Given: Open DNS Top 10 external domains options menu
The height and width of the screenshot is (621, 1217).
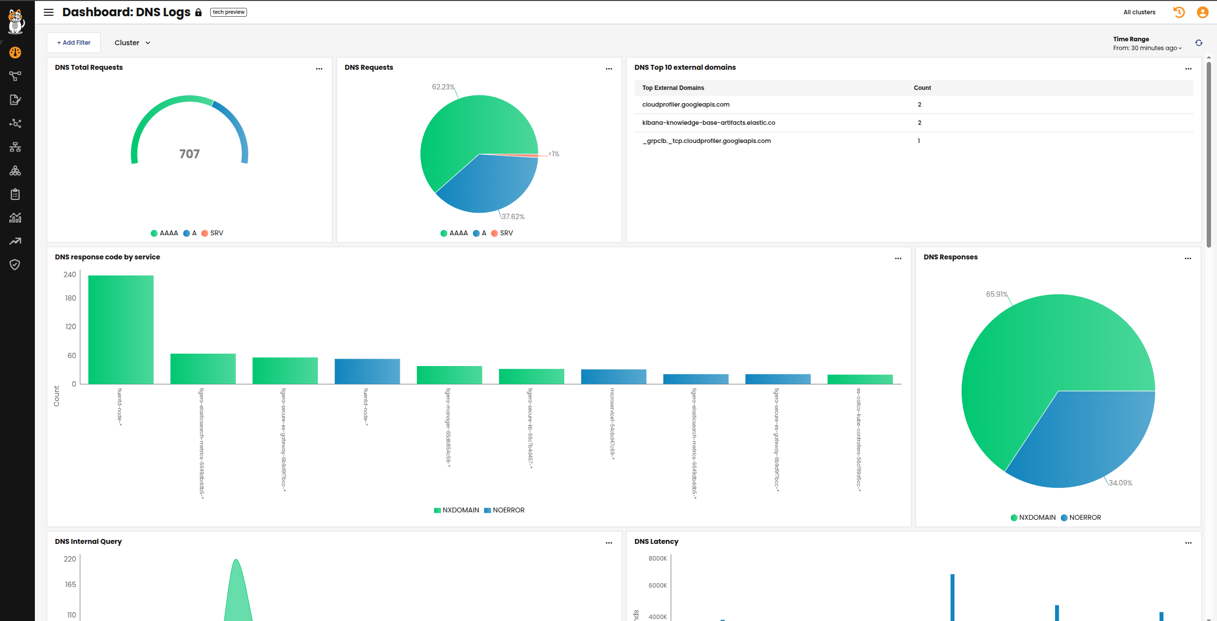Looking at the screenshot, I should (1188, 69).
